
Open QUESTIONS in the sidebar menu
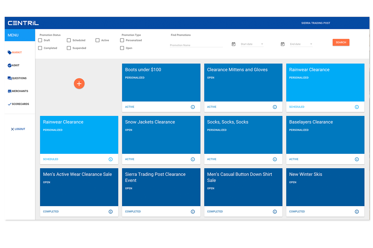pos(19,78)
